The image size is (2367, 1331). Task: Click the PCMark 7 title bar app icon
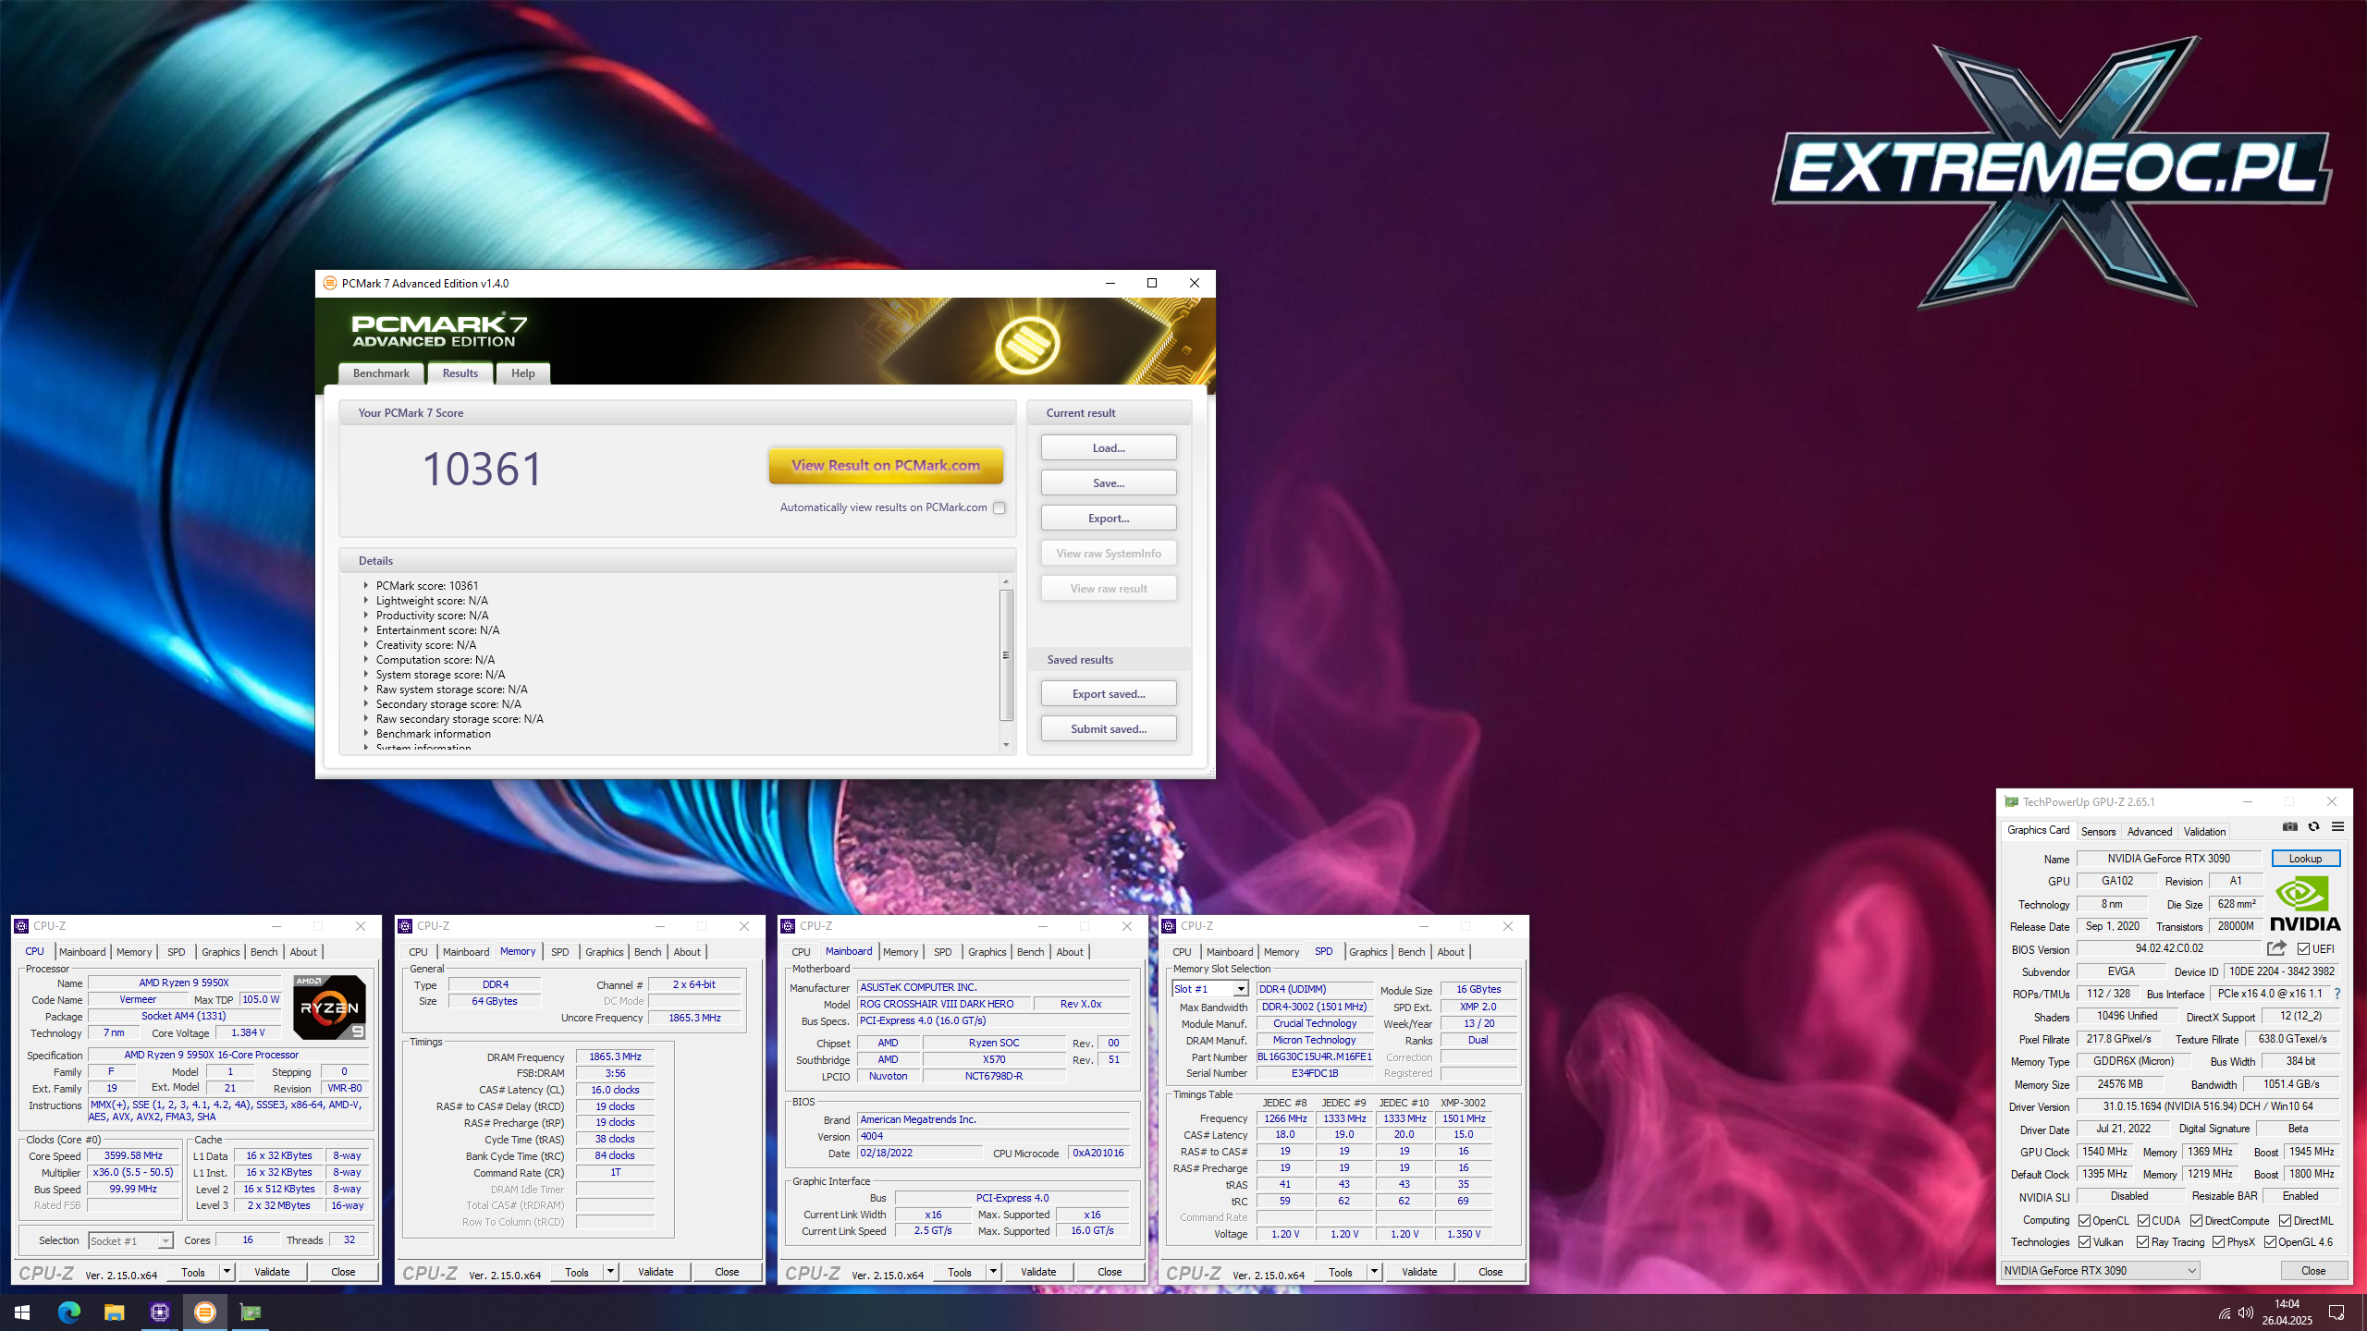tap(330, 284)
